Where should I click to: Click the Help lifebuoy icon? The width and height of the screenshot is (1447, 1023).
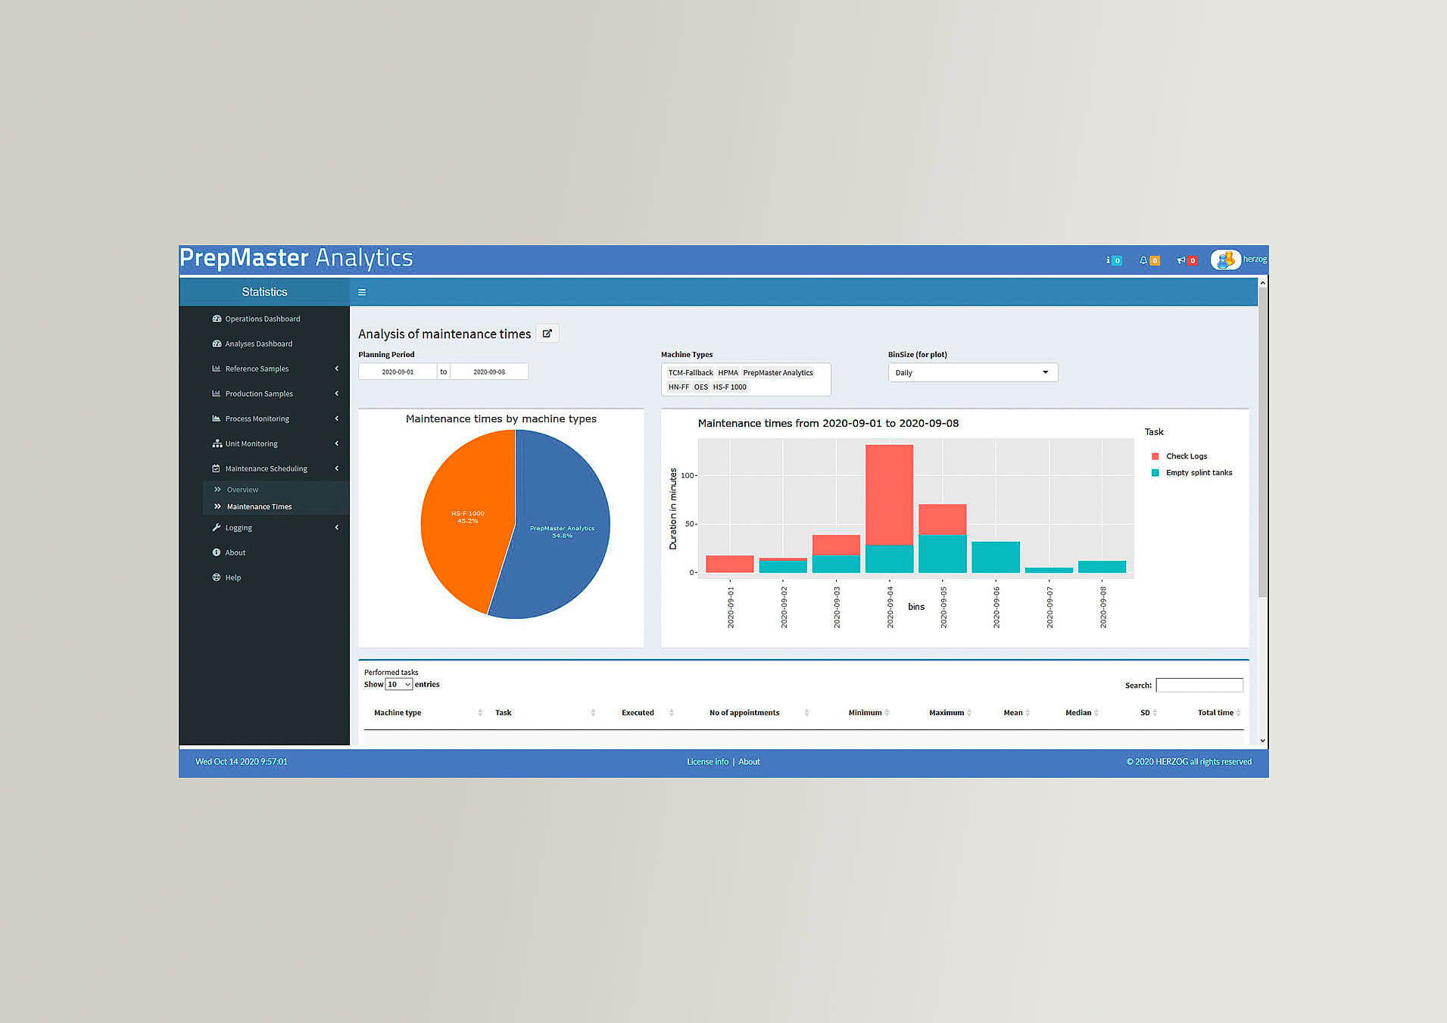click(217, 577)
